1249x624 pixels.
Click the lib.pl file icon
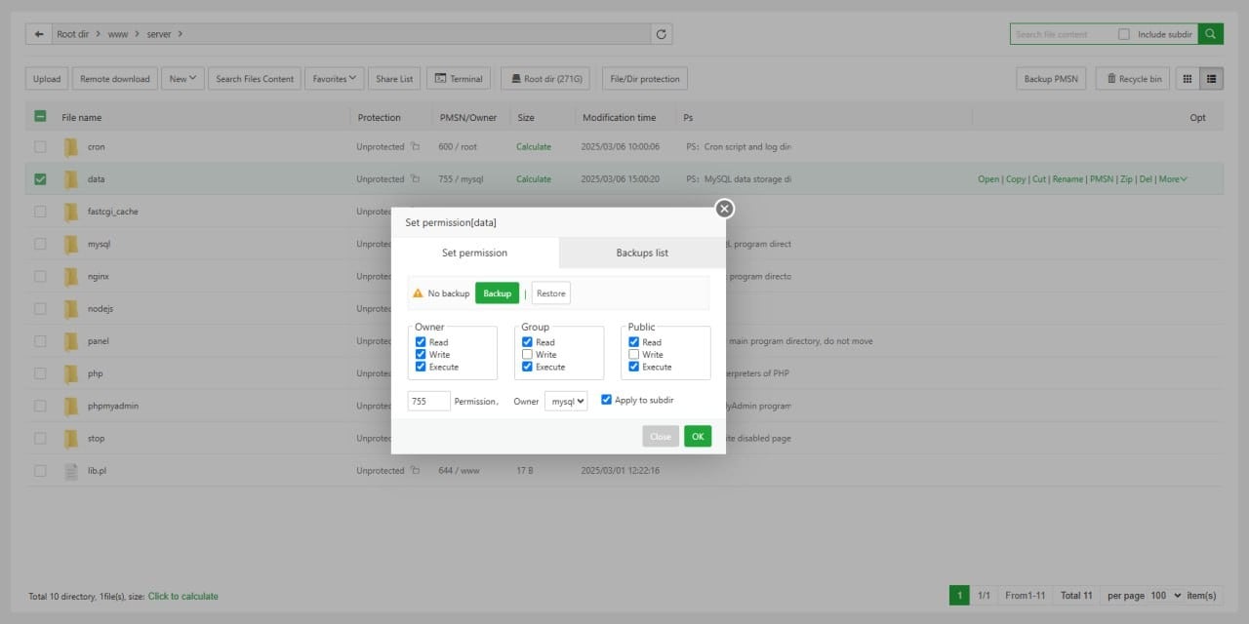point(70,471)
